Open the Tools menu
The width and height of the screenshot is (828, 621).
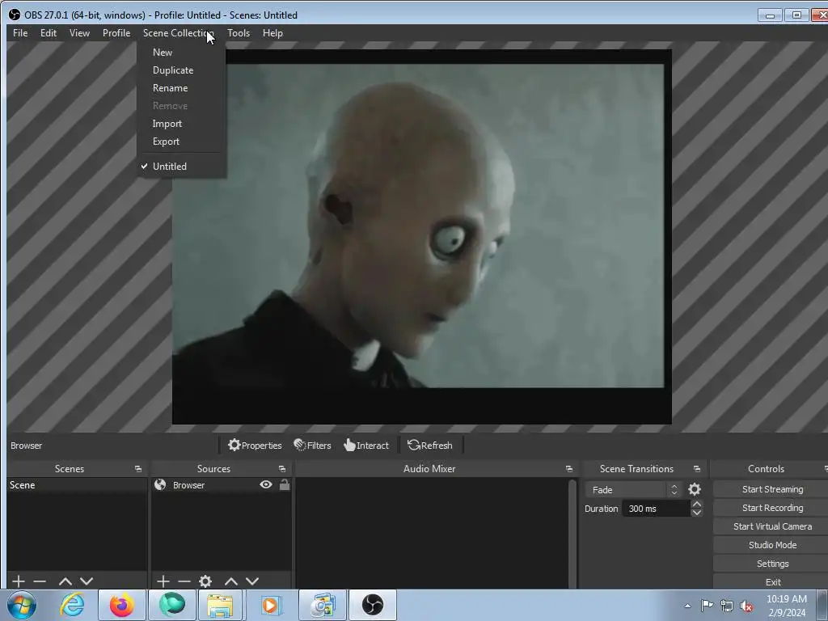pyautogui.click(x=239, y=32)
